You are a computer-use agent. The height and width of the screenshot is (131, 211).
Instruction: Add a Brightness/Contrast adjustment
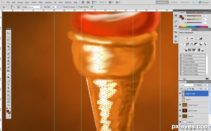(187, 38)
